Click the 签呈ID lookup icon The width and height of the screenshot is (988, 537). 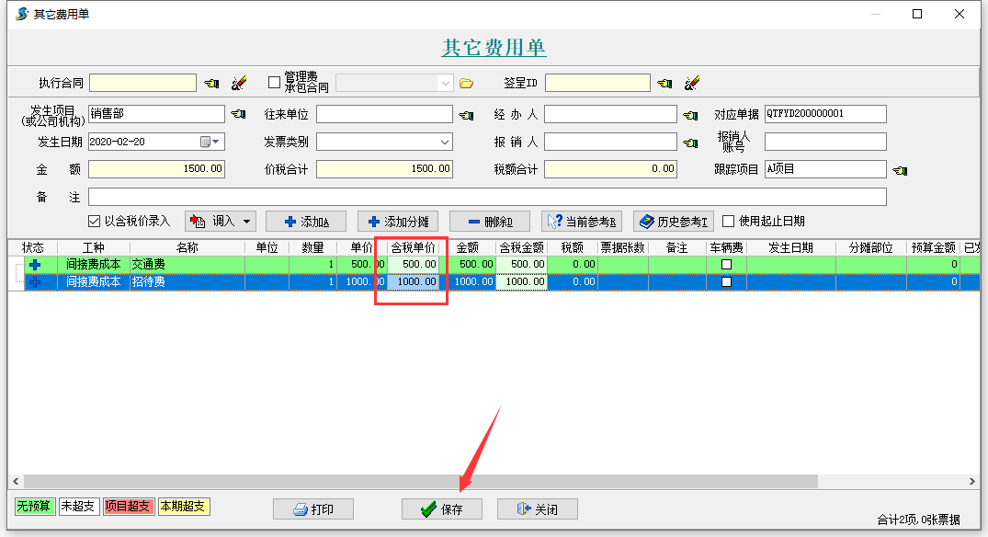(664, 82)
